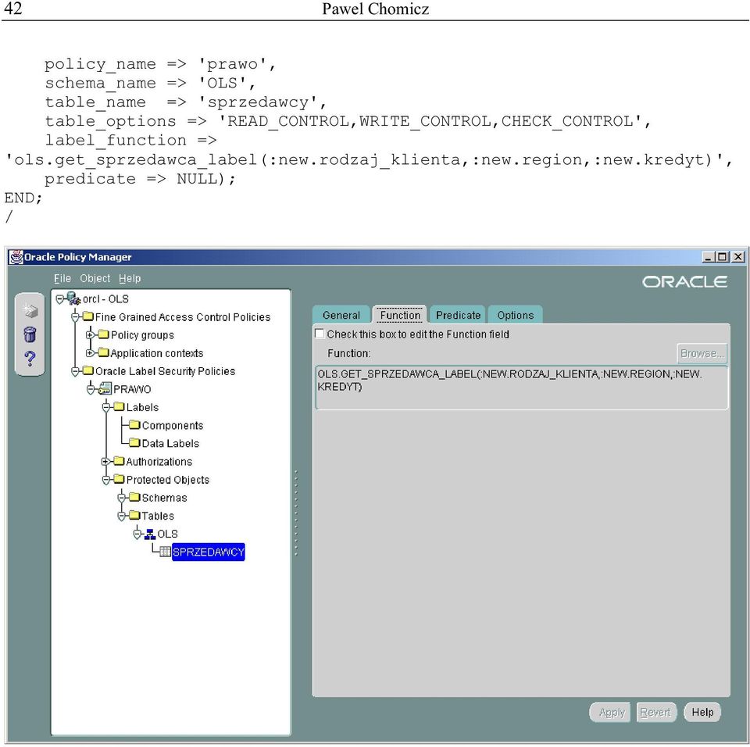The width and height of the screenshot is (750, 747).
Task: Select the SPRZEDAWCY table tree item
Action: [x=208, y=552]
